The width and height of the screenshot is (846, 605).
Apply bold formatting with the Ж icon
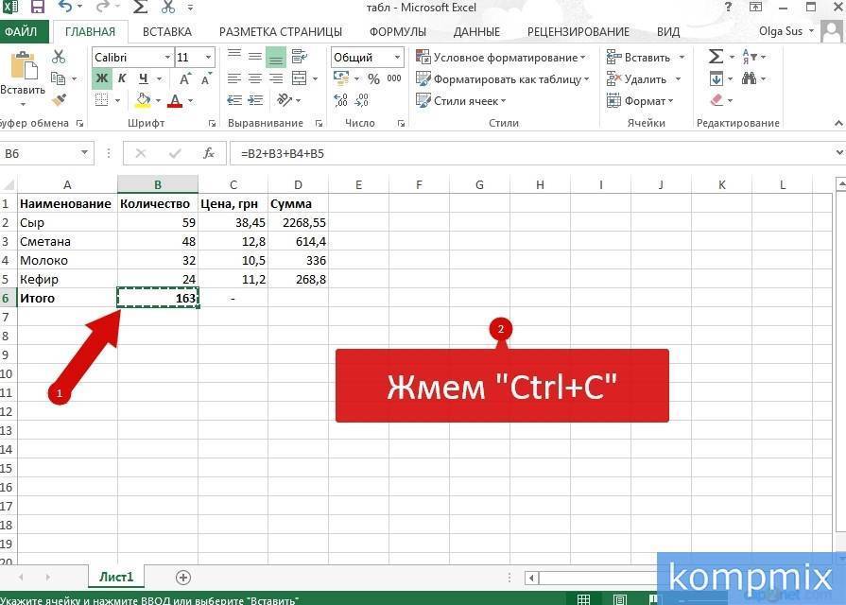click(x=102, y=78)
